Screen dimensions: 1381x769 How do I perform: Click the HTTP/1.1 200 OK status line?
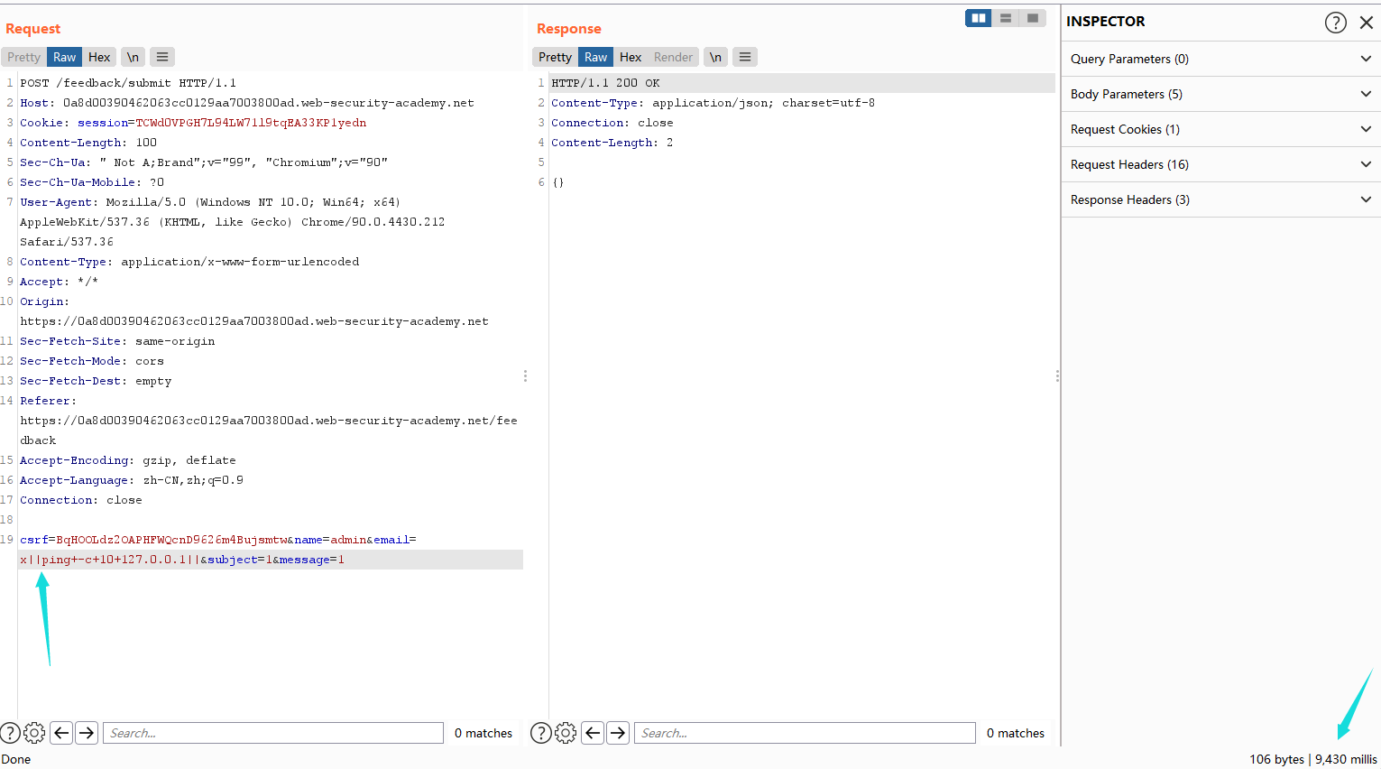coord(605,83)
